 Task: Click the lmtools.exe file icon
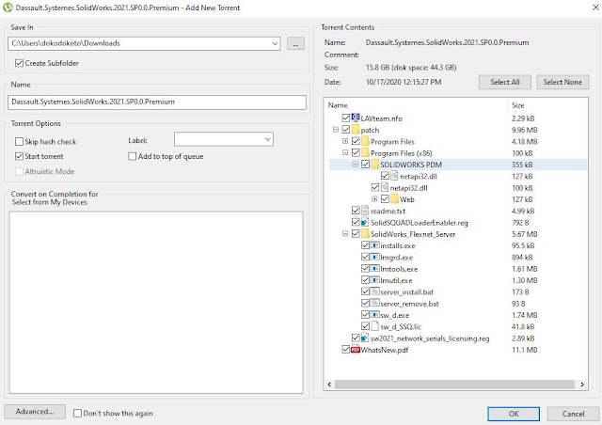coord(375,268)
